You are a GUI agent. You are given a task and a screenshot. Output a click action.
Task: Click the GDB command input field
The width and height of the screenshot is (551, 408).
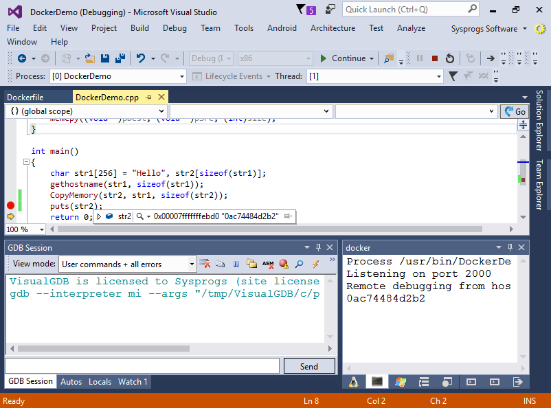[x=142, y=366]
